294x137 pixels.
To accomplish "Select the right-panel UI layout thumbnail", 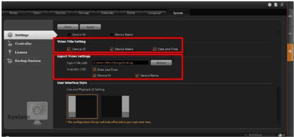I will click(115, 107).
